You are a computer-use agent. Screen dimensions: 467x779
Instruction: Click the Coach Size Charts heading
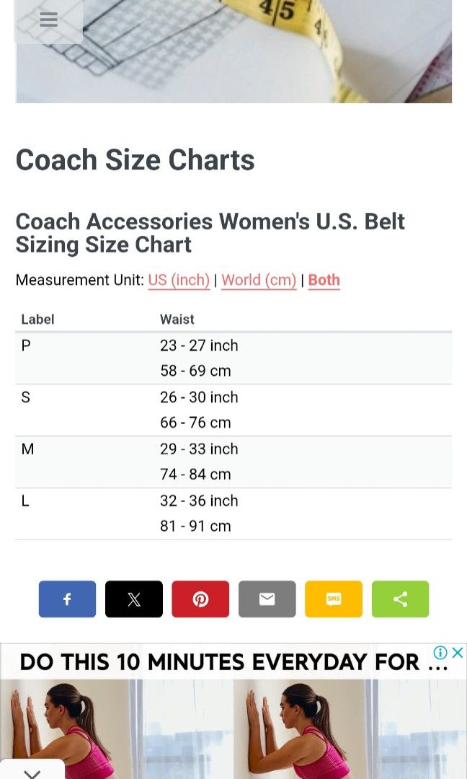tap(135, 159)
